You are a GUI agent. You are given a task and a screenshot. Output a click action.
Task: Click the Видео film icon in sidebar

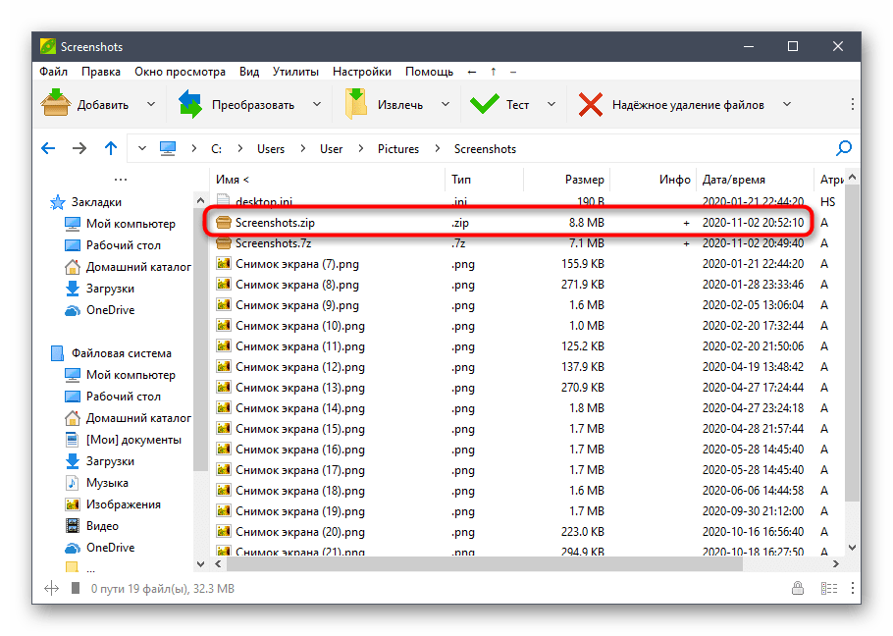click(73, 525)
